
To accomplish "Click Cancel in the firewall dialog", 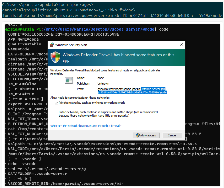I will pos(172,135).
